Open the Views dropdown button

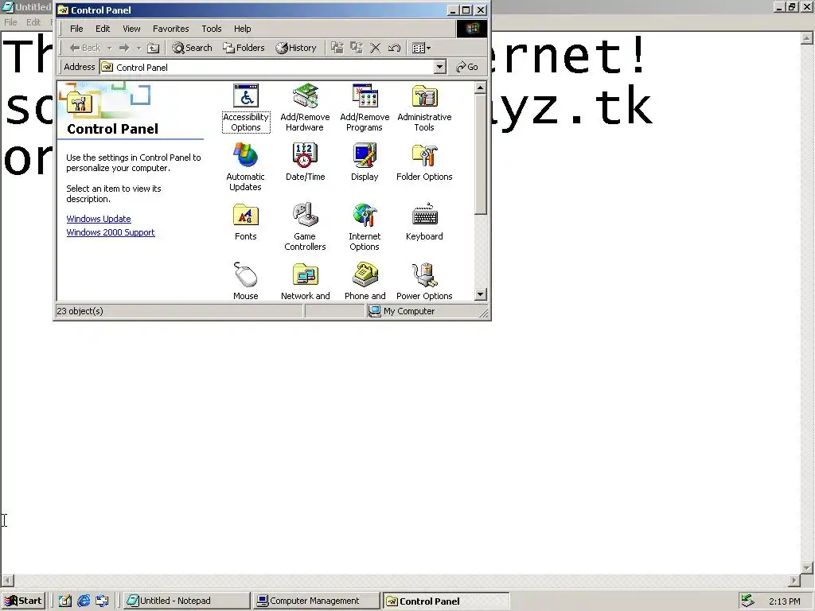point(421,48)
